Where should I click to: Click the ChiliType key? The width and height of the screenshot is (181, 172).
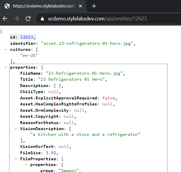click(32, 92)
